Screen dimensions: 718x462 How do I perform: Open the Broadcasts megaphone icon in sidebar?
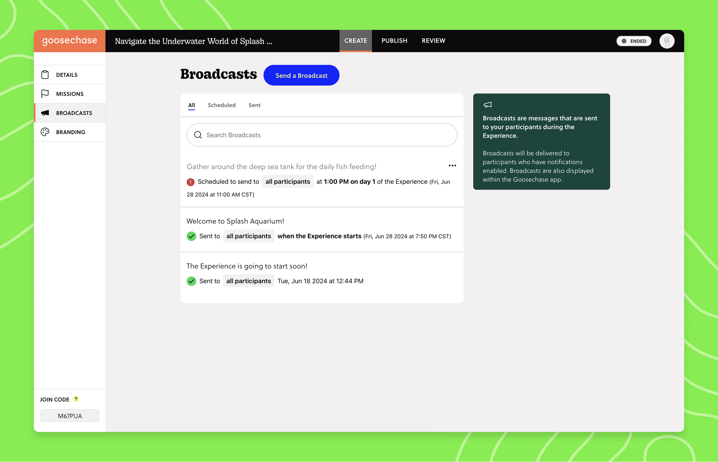point(45,113)
